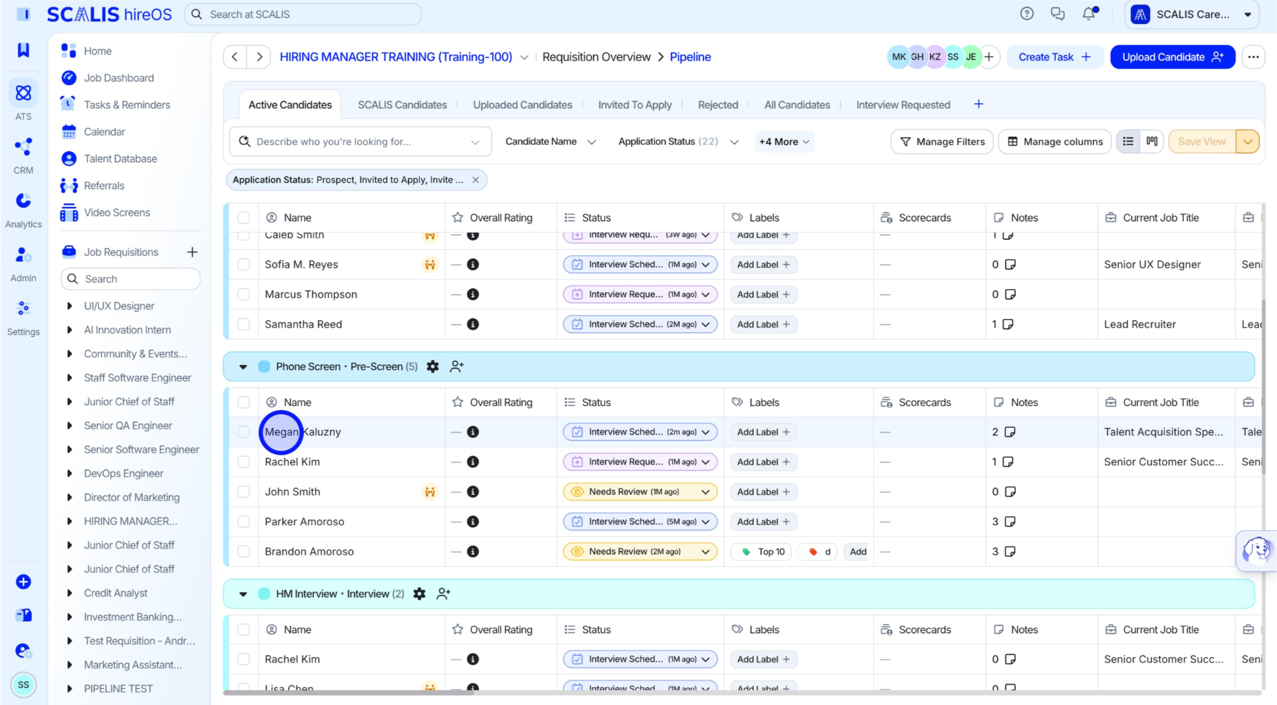Open the help question mark icon
The width and height of the screenshot is (1277, 705).
[1027, 14]
